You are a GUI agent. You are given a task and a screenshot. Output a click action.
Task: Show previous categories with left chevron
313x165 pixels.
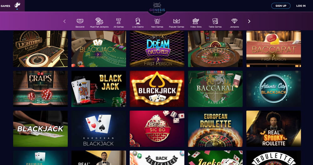64,21
